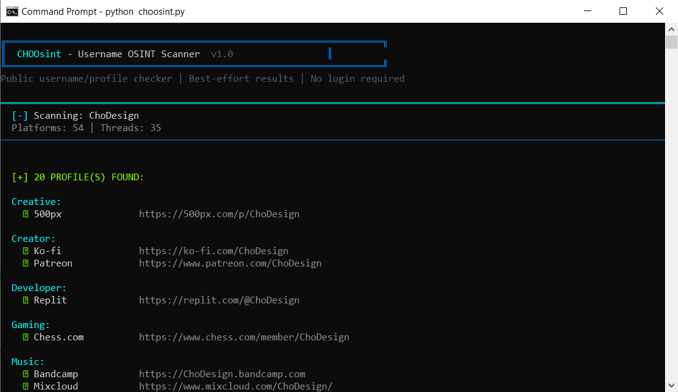Viewport: 678px width, 392px height.
Task: Click '20 PROFILE(S) FOUND:' line
Action: 78,177
